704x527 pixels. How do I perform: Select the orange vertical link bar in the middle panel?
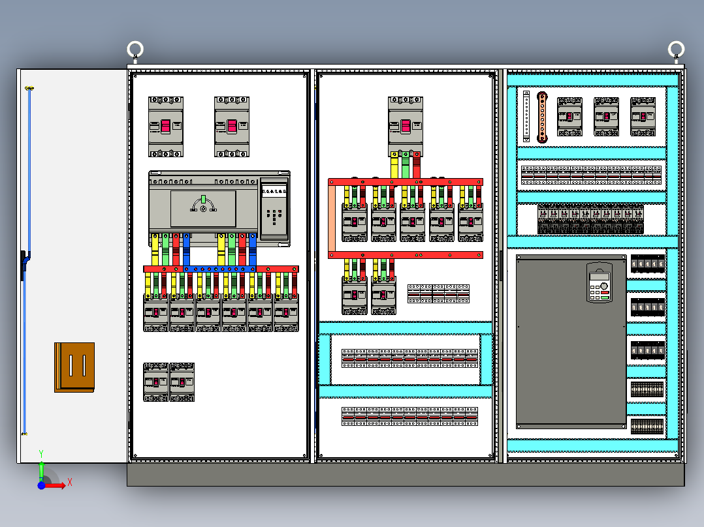(x=332, y=219)
